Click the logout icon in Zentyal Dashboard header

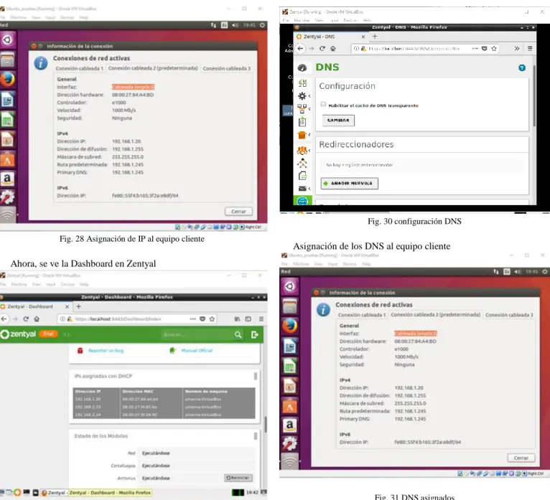click(255, 334)
